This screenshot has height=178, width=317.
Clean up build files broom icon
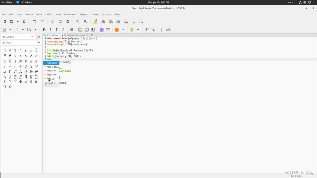click(x=95, y=21)
